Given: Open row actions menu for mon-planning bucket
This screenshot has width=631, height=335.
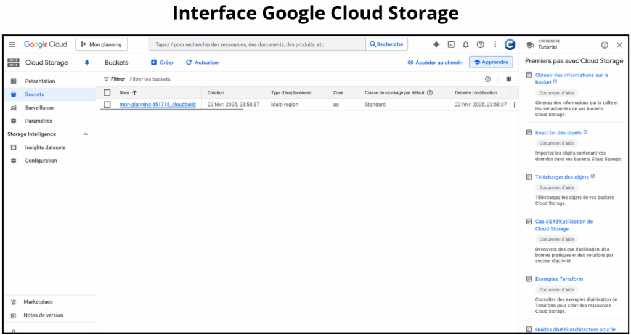Looking at the screenshot, I should pos(515,105).
